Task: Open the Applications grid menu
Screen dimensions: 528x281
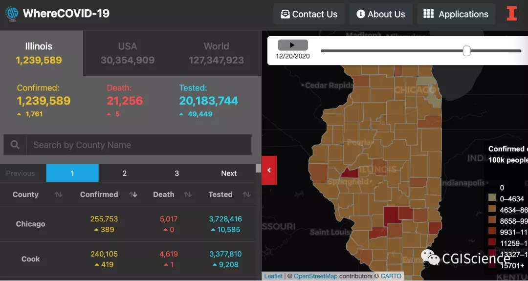Action: click(x=456, y=14)
